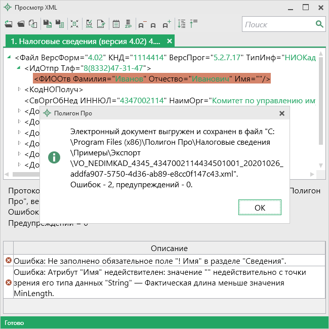329x329 pixels.
Task: Click the notepad list toolbar icon
Action: (116, 24)
